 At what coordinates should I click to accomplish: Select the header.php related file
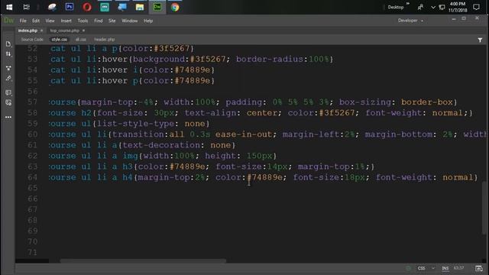coord(105,40)
